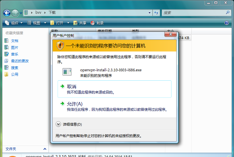The image size is (234, 157).
Task: Click the 收藏夹链接 sidebar heading
Action: (14, 33)
